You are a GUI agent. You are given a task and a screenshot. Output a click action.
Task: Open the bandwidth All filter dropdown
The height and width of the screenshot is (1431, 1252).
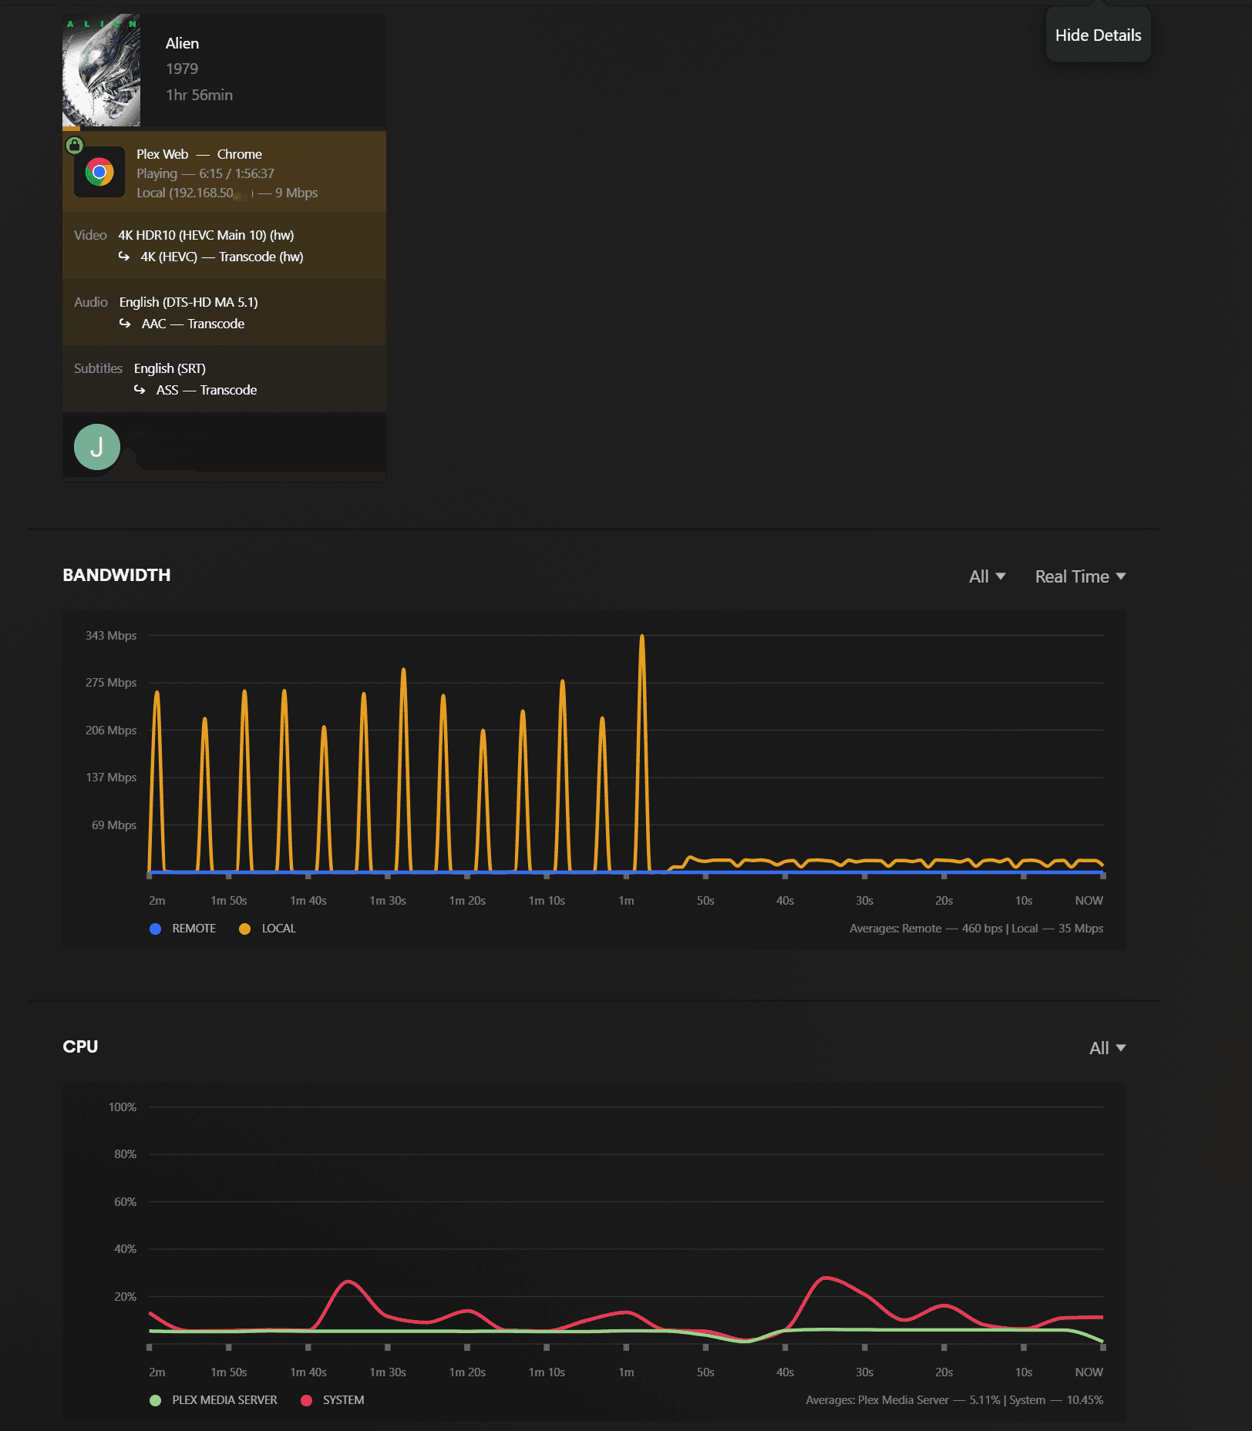tap(987, 576)
